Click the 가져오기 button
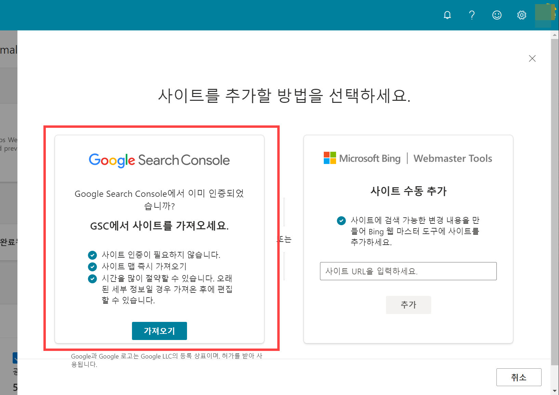559x395 pixels. coord(159,331)
